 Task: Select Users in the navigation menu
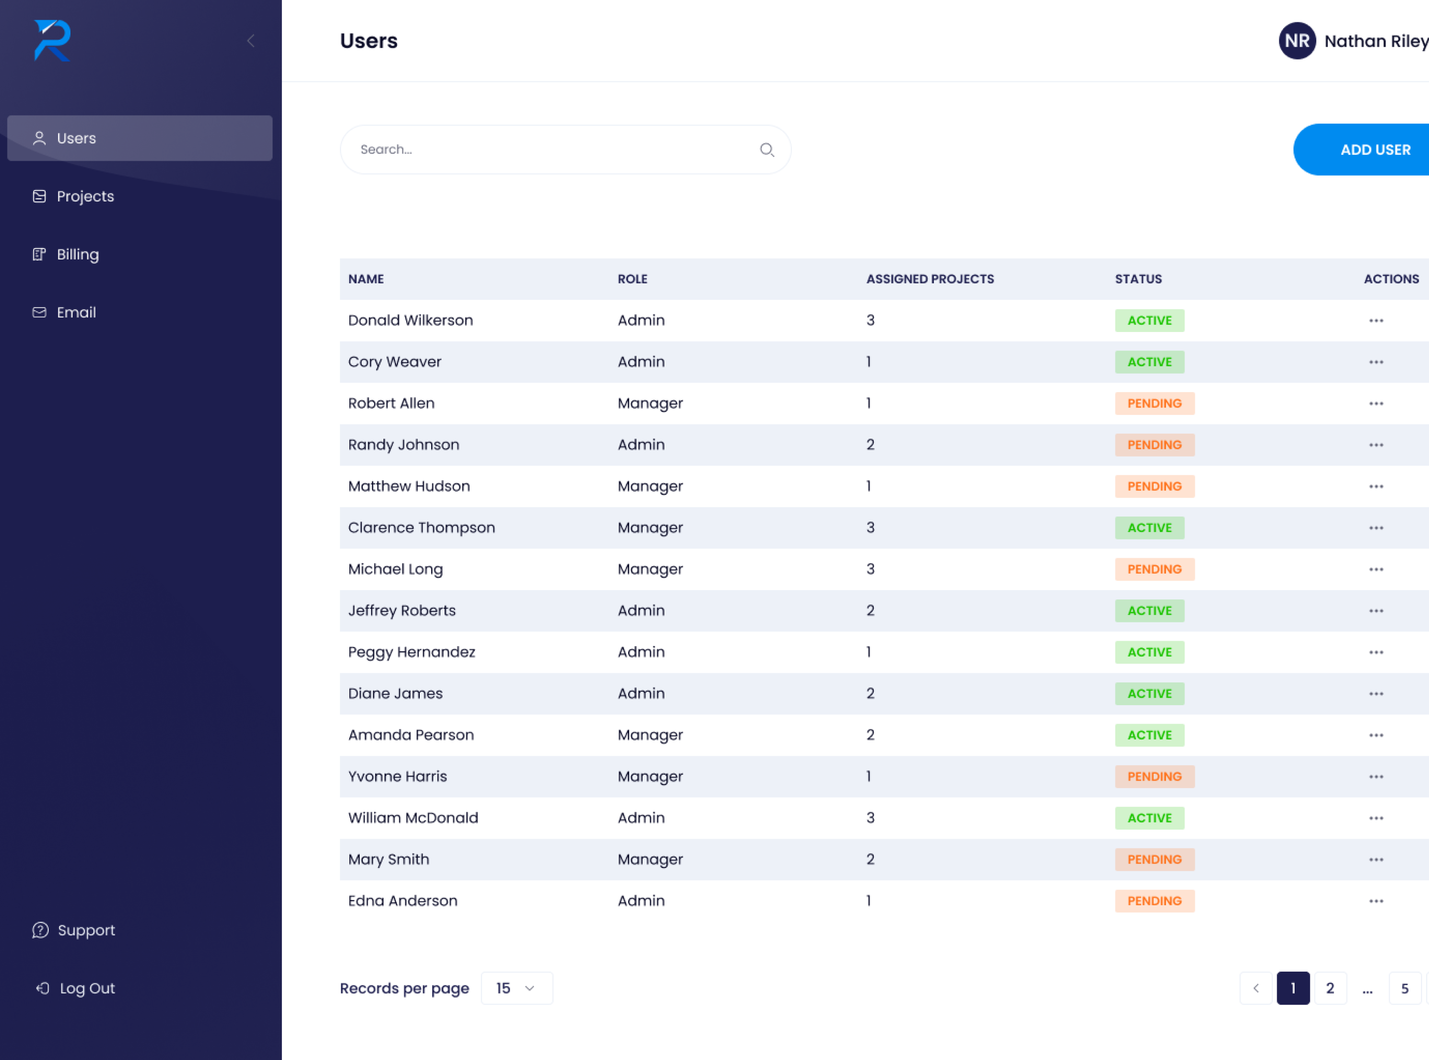76,138
